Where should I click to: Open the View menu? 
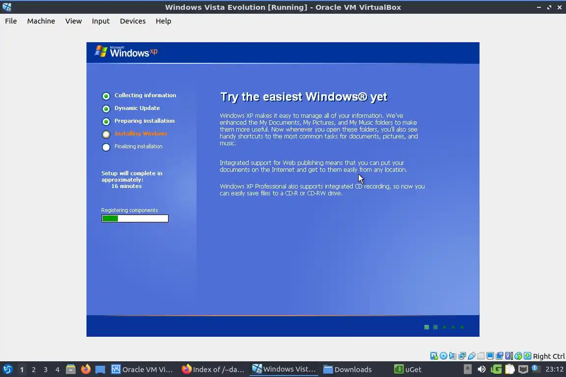[73, 21]
